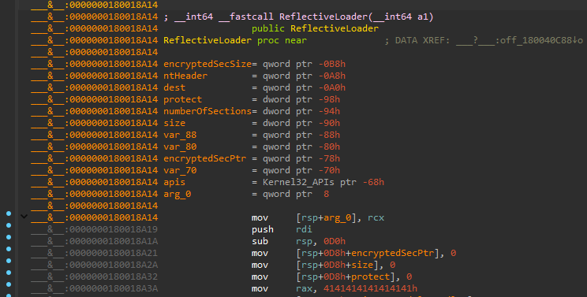Click the protect operand in mov [rsp+0D8h+protect]

[x=371, y=277]
